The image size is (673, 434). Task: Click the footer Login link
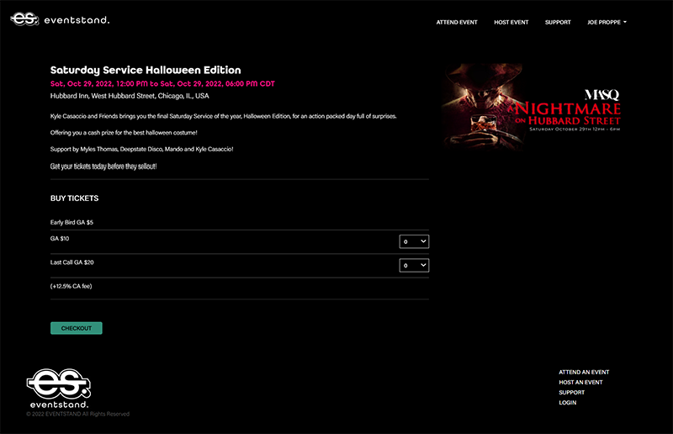[x=567, y=403]
